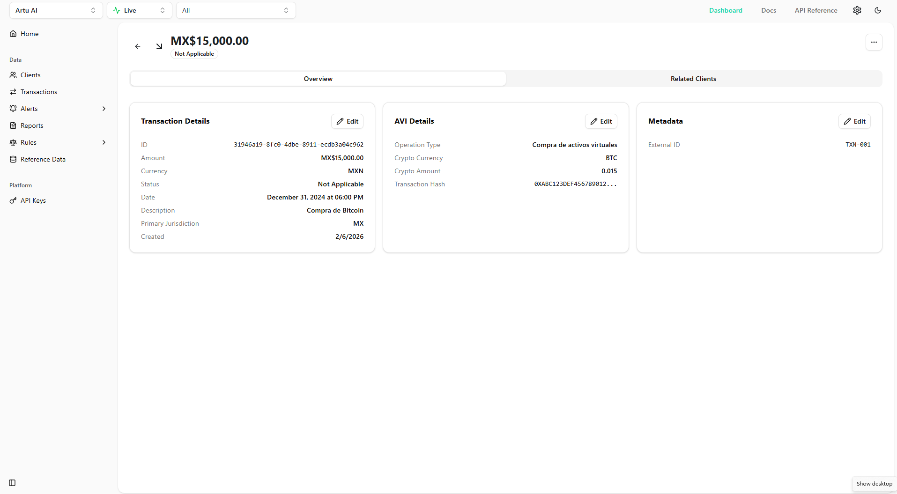Open API Reference in the top navigation
Image resolution: width=897 pixels, height=494 pixels.
click(x=816, y=10)
